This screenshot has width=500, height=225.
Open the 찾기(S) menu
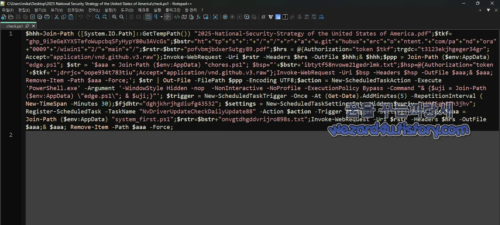click(x=40, y=10)
